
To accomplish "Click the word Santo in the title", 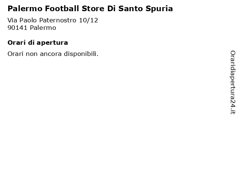I will (x=130, y=9).
